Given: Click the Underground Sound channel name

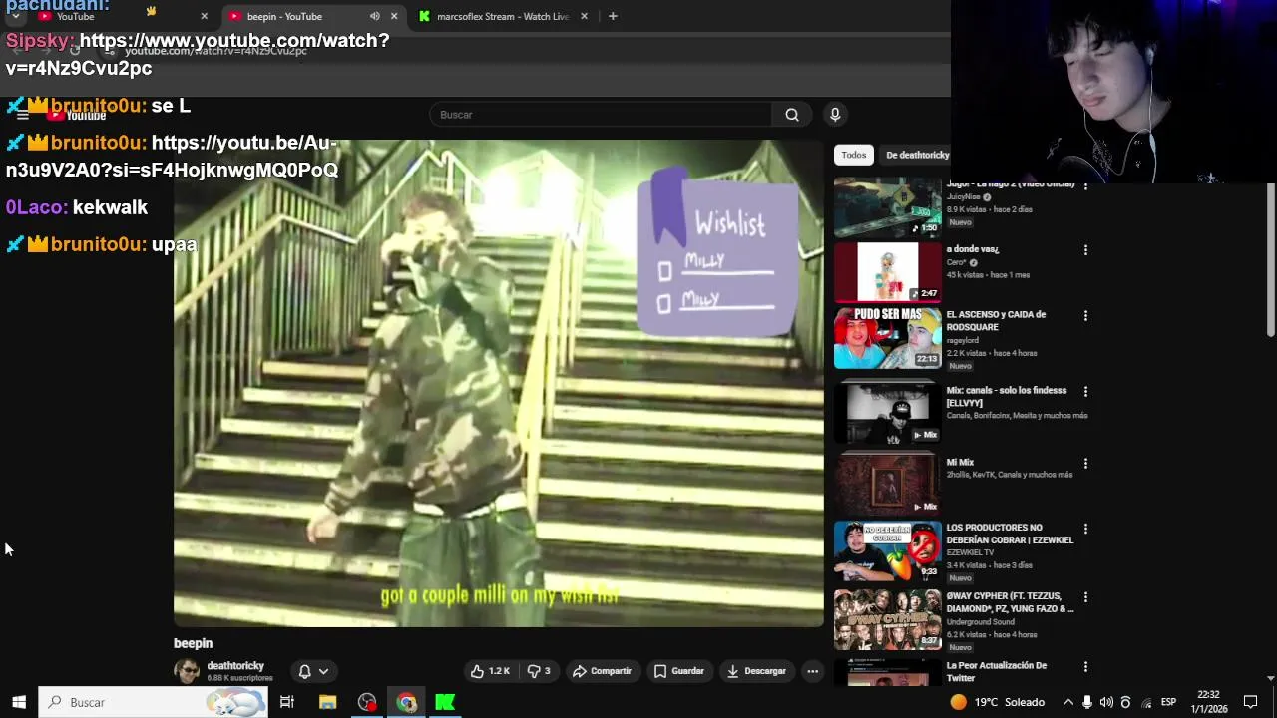Looking at the screenshot, I should 979,621.
